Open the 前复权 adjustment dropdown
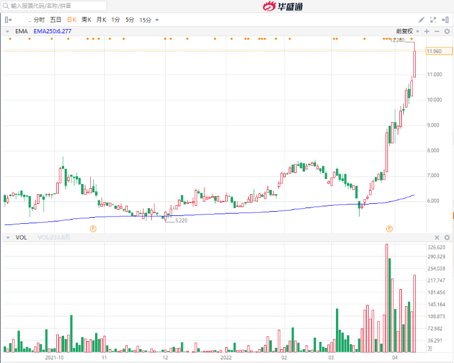This screenshot has width=454, height=363. (407, 31)
